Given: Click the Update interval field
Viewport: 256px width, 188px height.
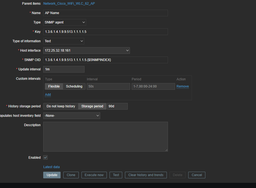Looking at the screenshot, I should tap(64, 69).
